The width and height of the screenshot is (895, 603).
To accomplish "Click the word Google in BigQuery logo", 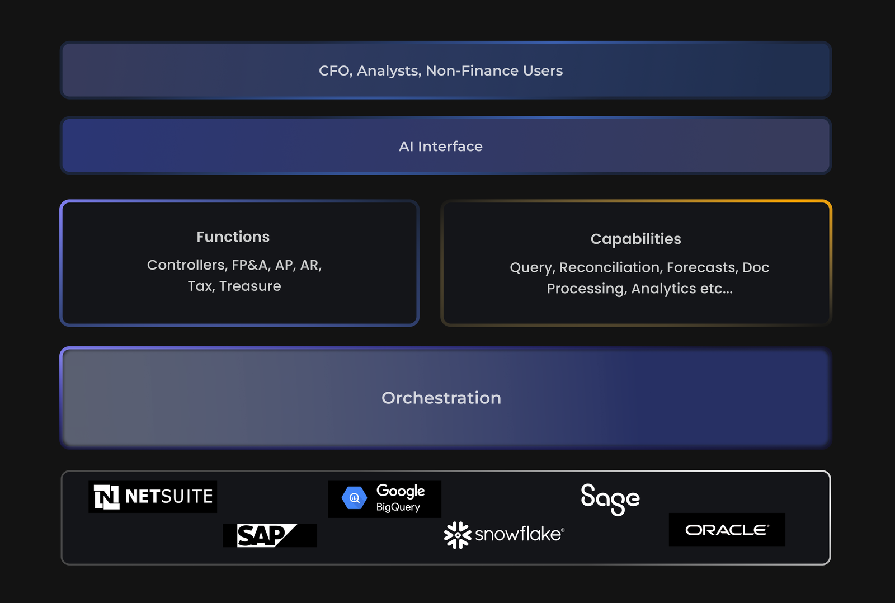I will 401,491.
